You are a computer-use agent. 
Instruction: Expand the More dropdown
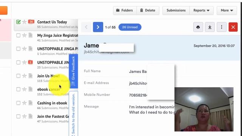(x=227, y=11)
